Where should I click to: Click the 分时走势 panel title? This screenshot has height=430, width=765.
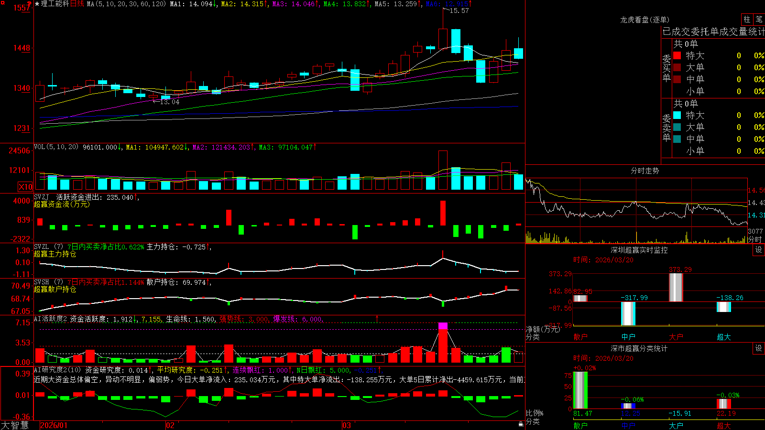645,171
